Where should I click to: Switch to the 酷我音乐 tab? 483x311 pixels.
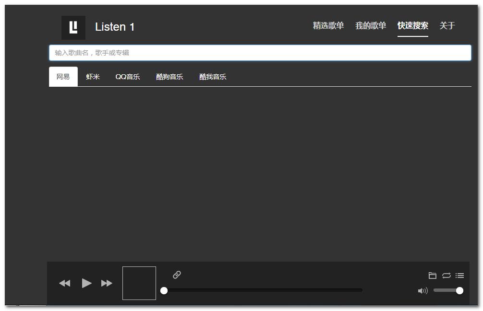pyautogui.click(x=212, y=77)
